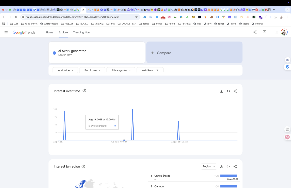Click the blue search term color dot
Viewport: 291px width, 188px height.
click(54, 53)
